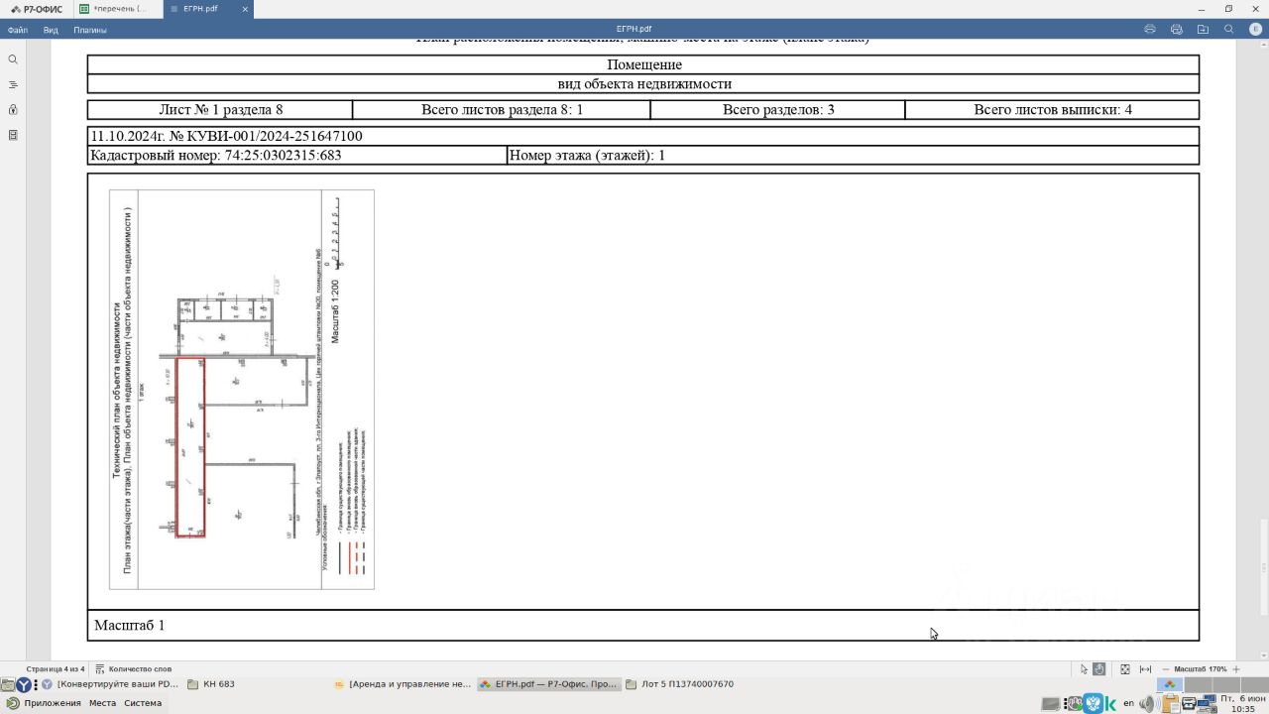Click the magnifier search icon in header
The width and height of the screenshot is (1269, 714).
tap(1229, 30)
